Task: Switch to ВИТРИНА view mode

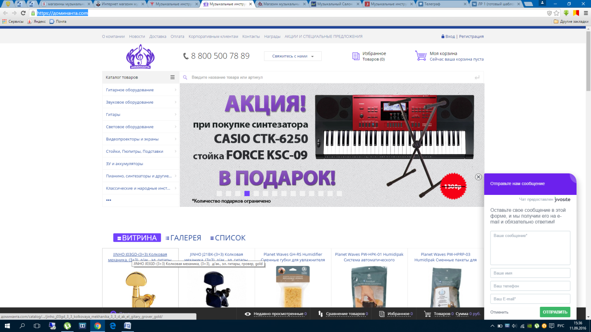Action: point(137,238)
